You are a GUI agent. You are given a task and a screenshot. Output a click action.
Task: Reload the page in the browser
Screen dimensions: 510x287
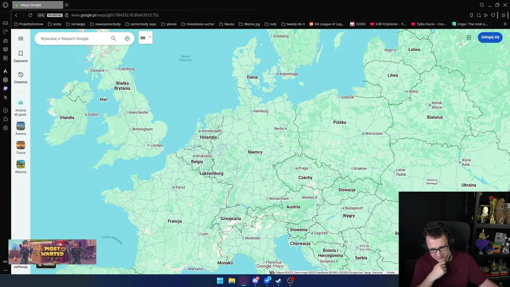30,15
